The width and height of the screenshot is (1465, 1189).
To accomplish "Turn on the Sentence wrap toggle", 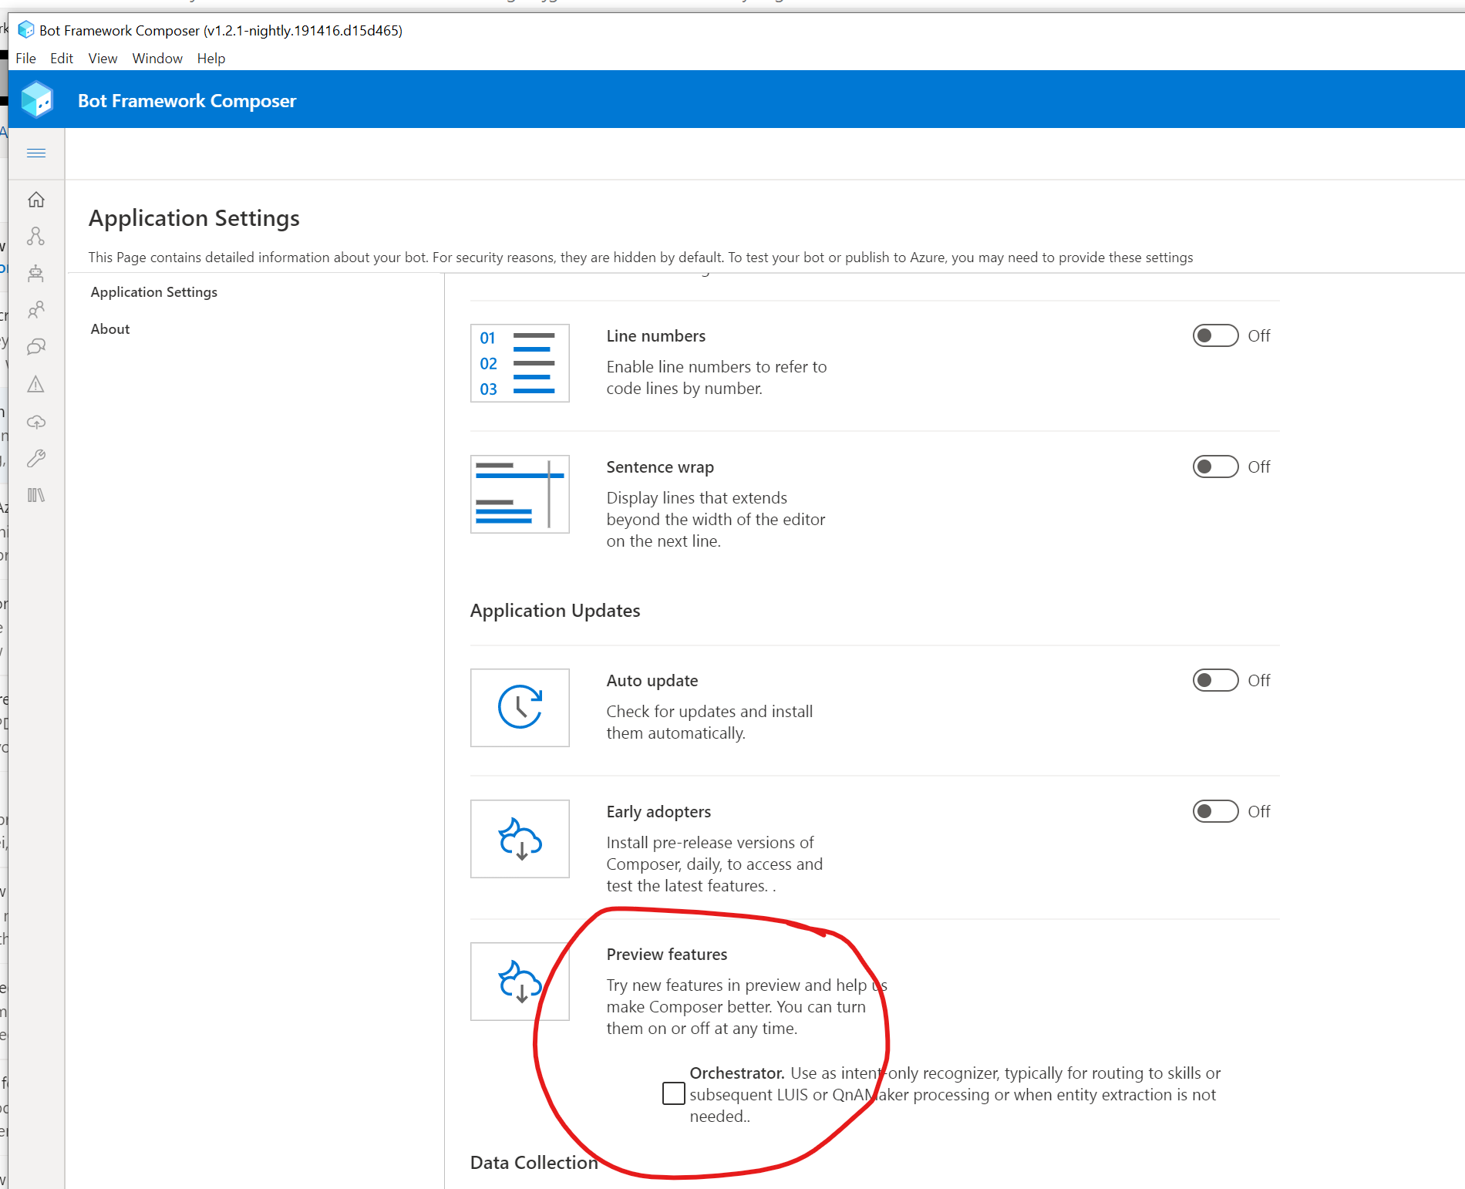I will (1214, 467).
